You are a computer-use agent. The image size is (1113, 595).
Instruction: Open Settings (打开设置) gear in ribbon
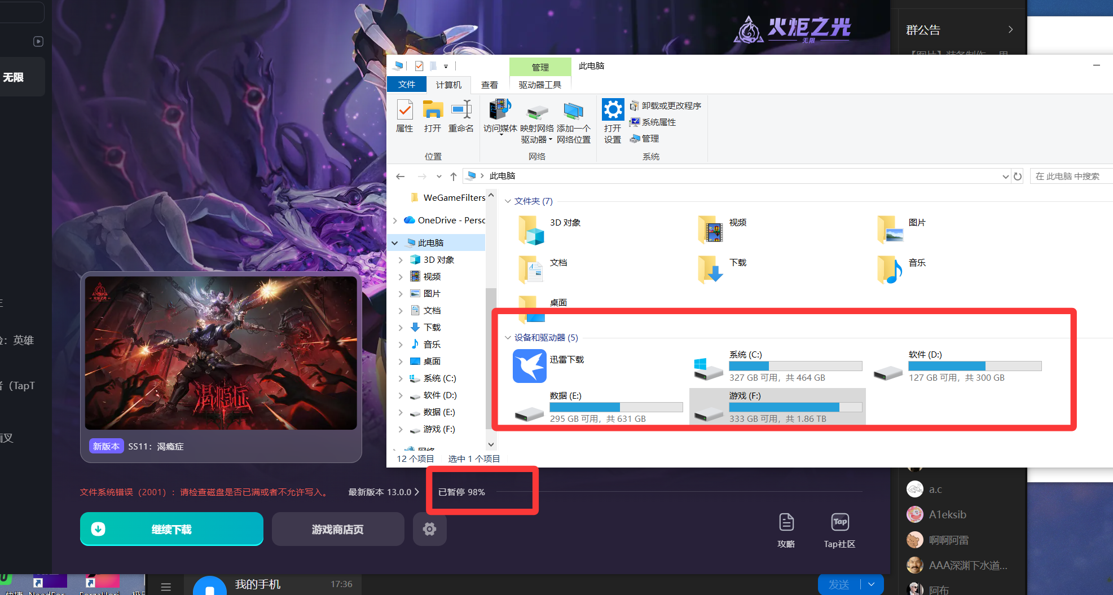[x=613, y=122]
